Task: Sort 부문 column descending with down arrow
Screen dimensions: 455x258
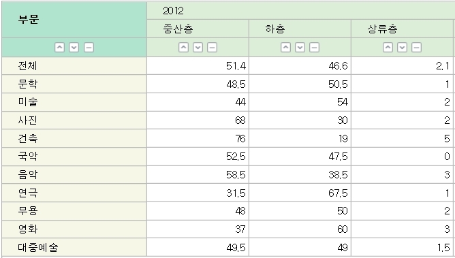Action: [x=74, y=47]
